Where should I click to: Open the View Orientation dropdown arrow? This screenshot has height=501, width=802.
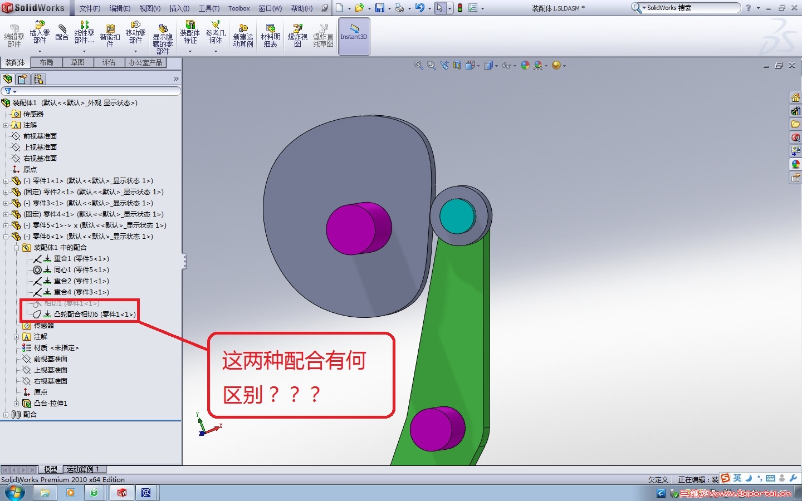pos(478,66)
